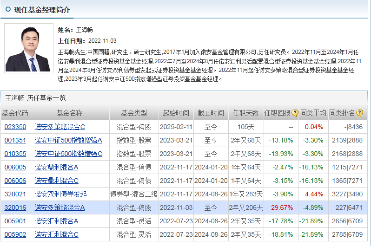Viewport: 371px width, 246px height.
Task: Click the 基金代码 column header
Action: click(15, 113)
